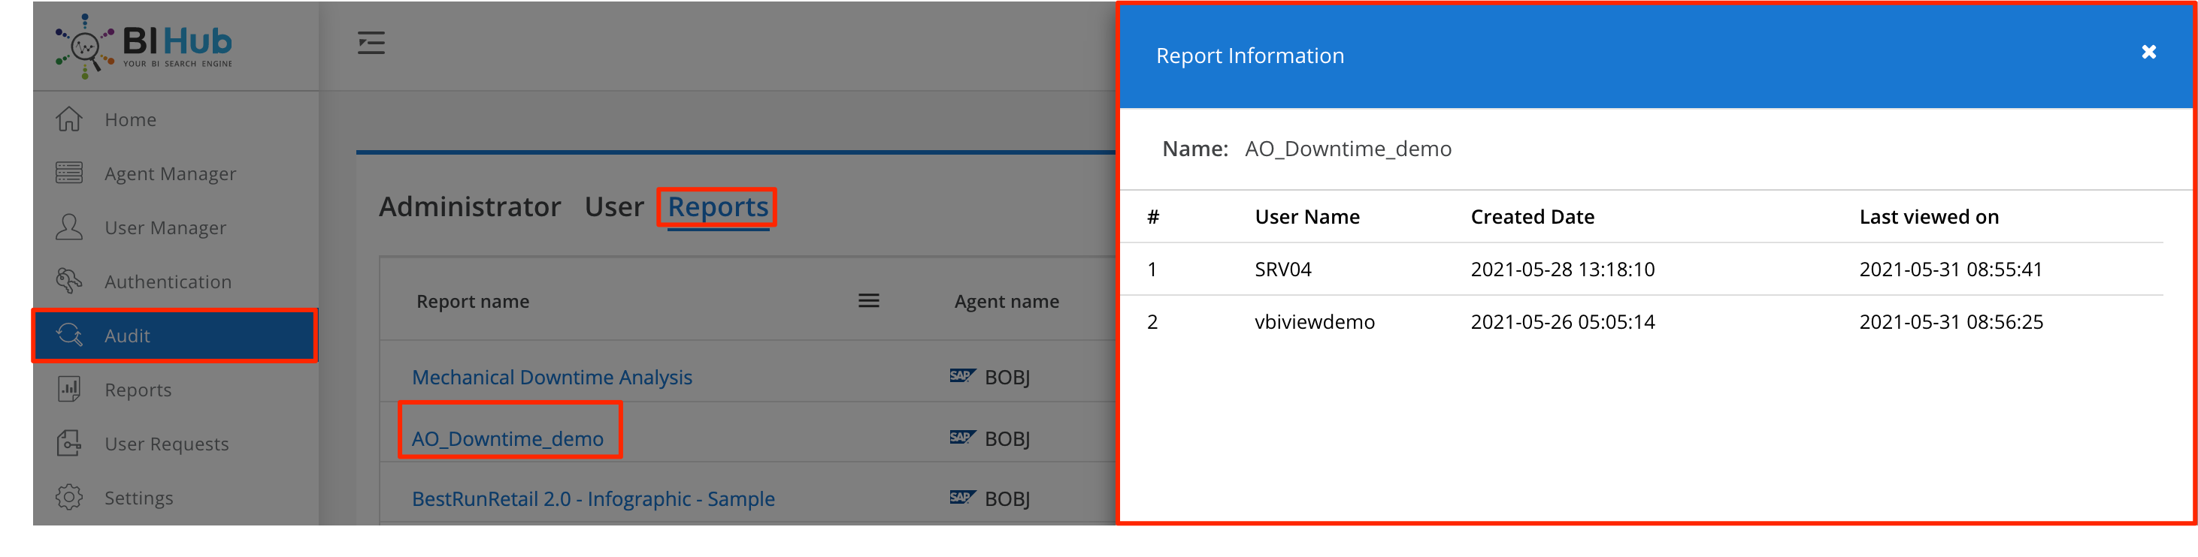The width and height of the screenshot is (2198, 557).
Task: Click the Authentication keys icon
Action: (69, 281)
